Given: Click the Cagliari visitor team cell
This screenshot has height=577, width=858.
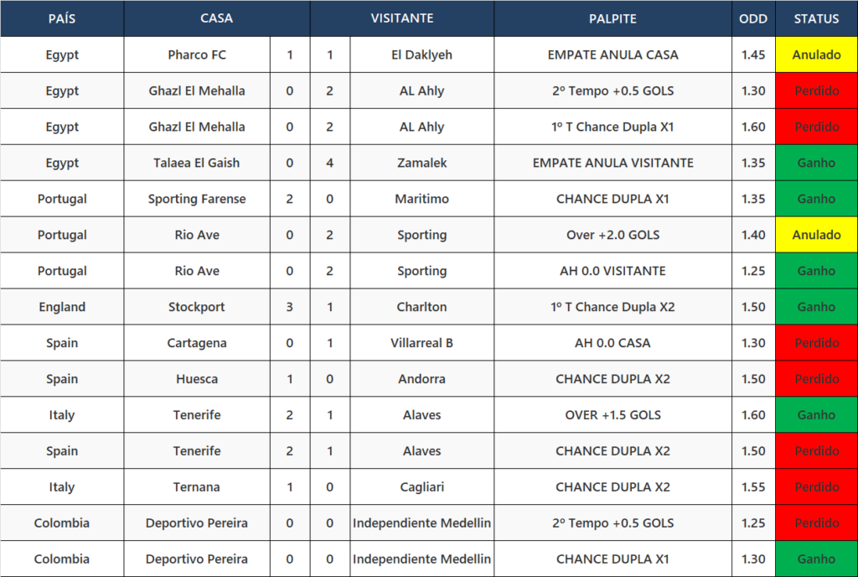Looking at the screenshot, I should point(422,486).
